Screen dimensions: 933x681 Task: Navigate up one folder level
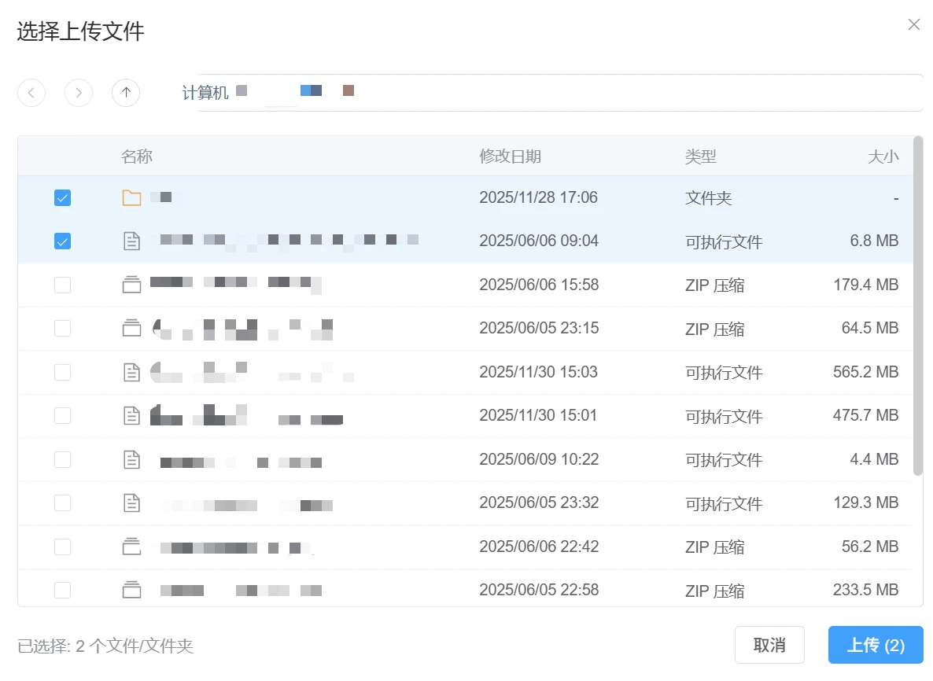coord(126,93)
